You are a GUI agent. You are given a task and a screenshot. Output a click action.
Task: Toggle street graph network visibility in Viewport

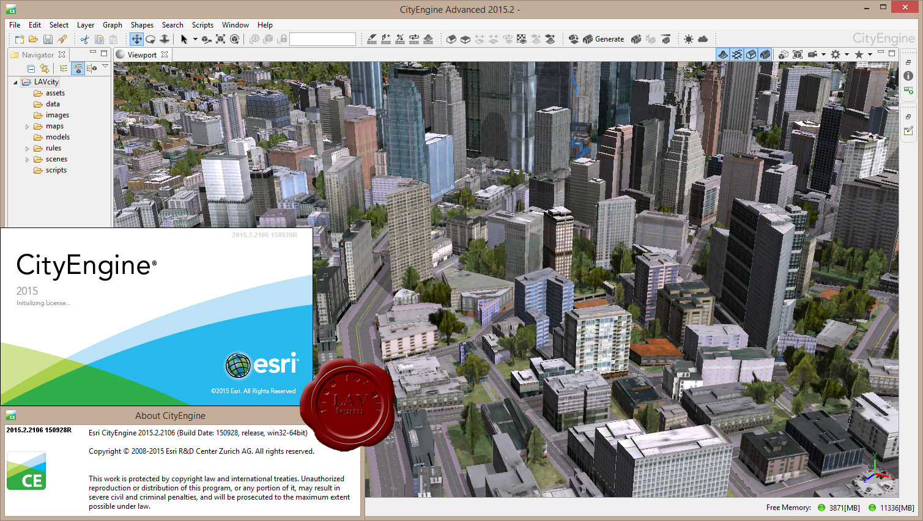(737, 55)
